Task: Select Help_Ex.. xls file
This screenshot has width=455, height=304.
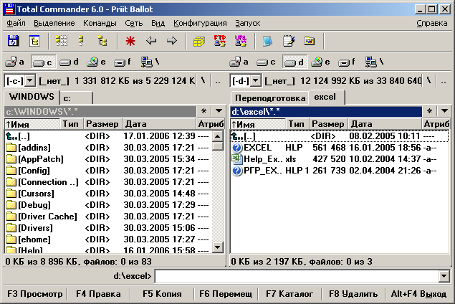Action: (340, 159)
